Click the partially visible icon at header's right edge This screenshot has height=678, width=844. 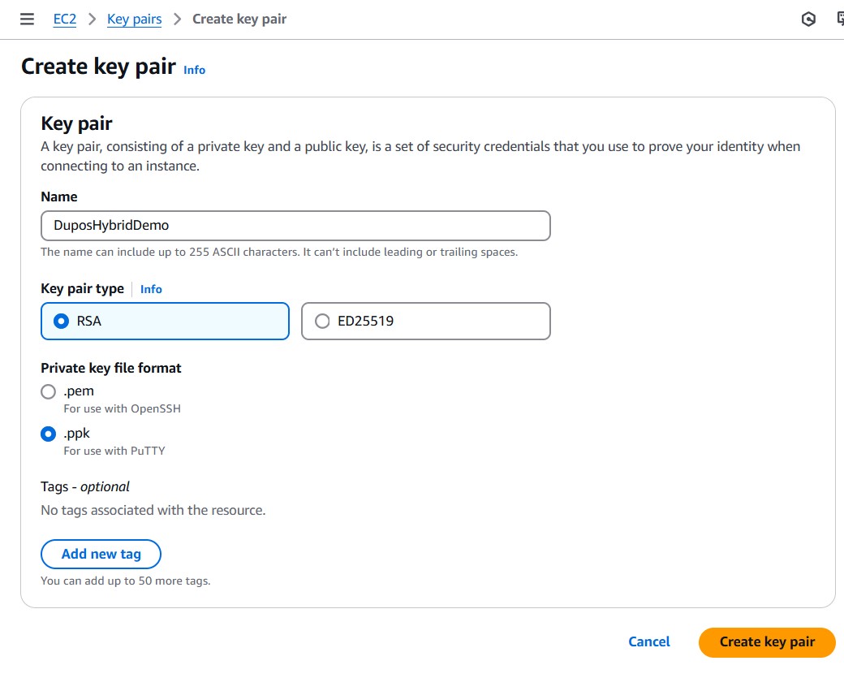click(x=840, y=19)
